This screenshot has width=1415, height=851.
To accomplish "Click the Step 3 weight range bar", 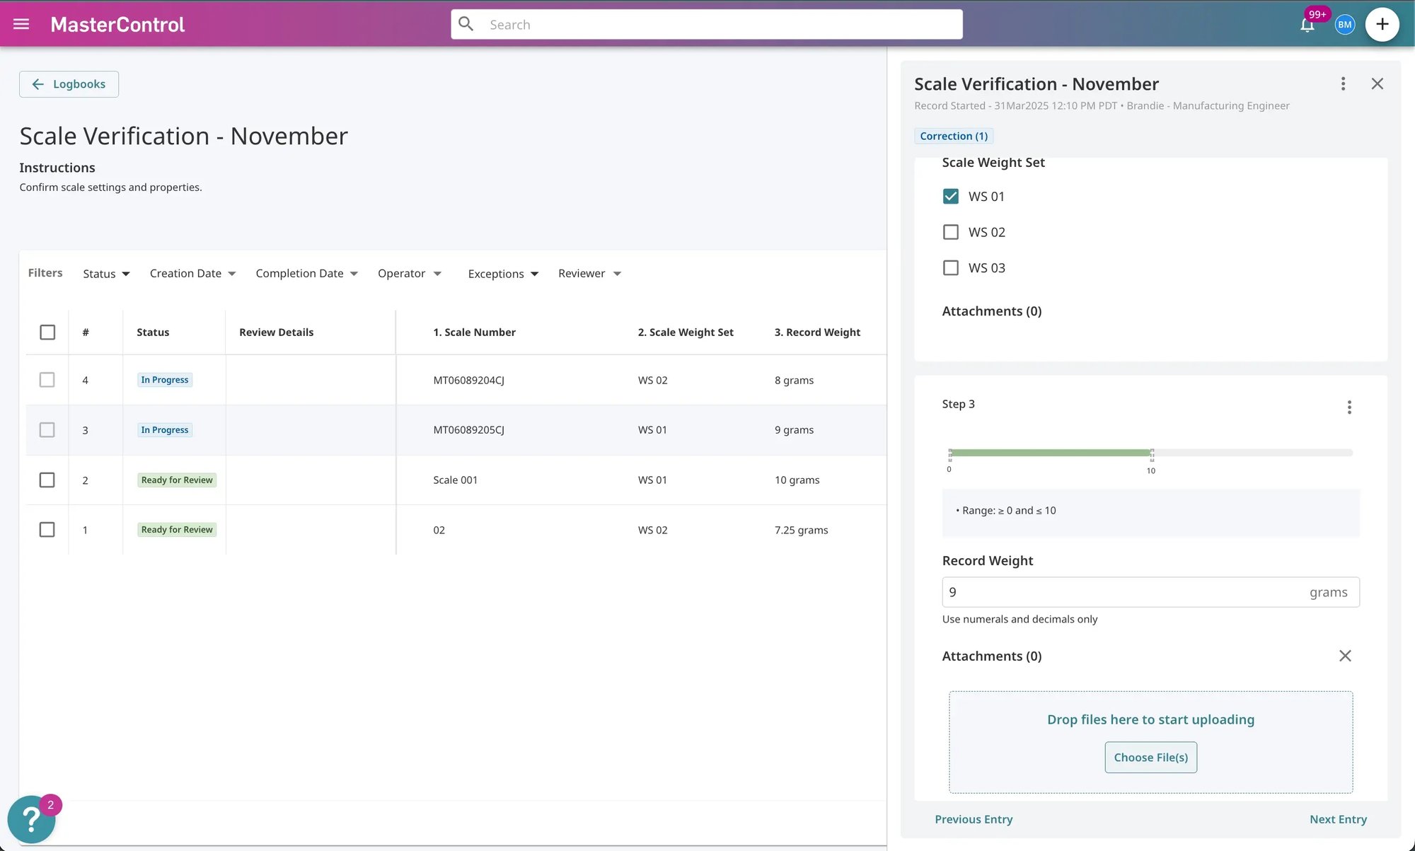I will click(x=1150, y=453).
